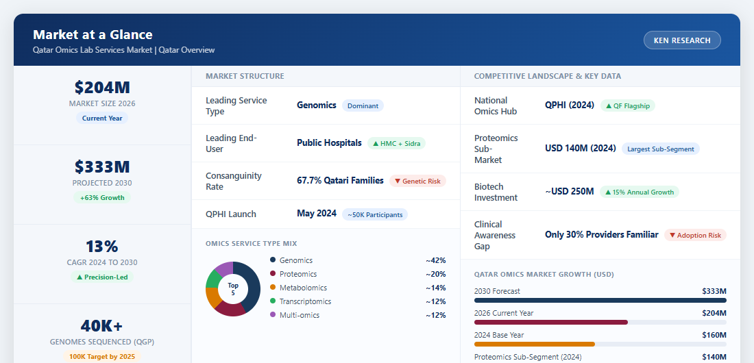
Task: Click the 15% Annual Growth tag
Action: click(639, 192)
